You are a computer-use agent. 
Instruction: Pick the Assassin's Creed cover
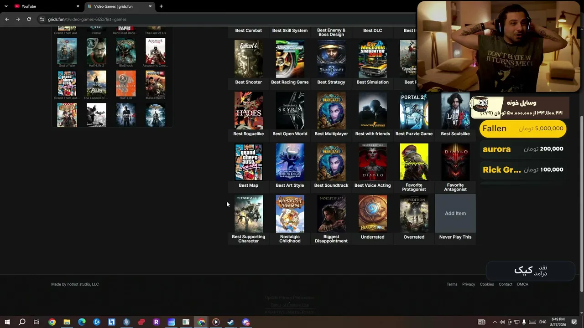coord(155,51)
